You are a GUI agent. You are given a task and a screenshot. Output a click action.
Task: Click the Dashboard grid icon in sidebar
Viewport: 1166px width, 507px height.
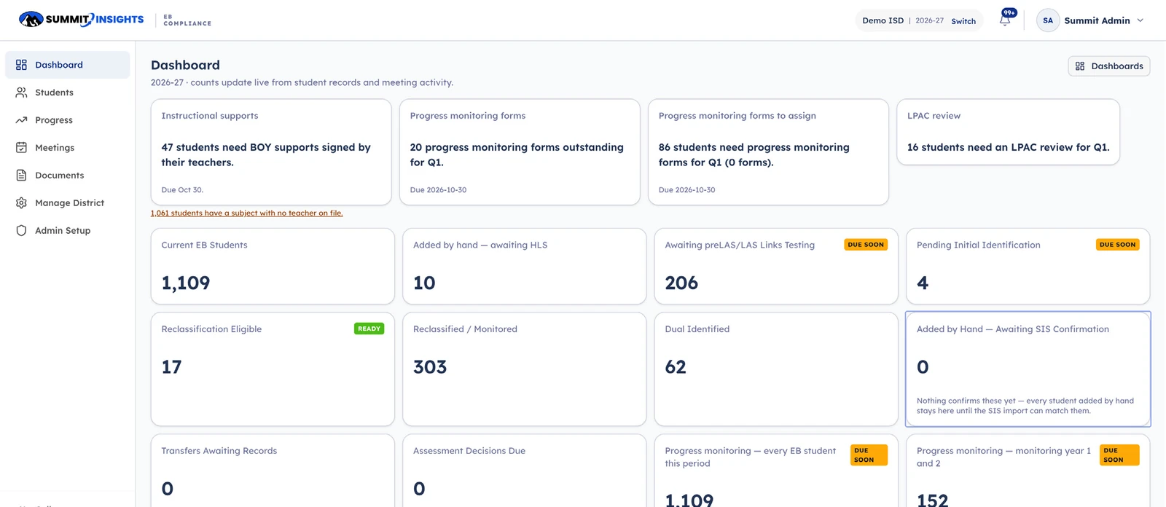point(21,65)
